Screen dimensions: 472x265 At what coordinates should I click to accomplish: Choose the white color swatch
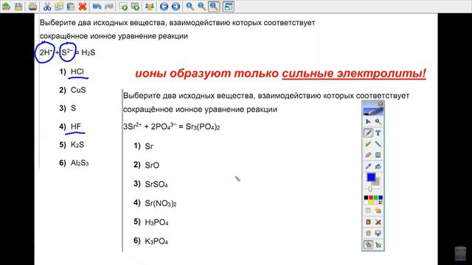point(366,202)
